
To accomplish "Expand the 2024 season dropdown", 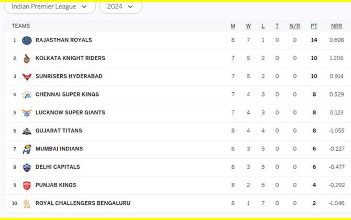I will pyautogui.click(x=120, y=7).
